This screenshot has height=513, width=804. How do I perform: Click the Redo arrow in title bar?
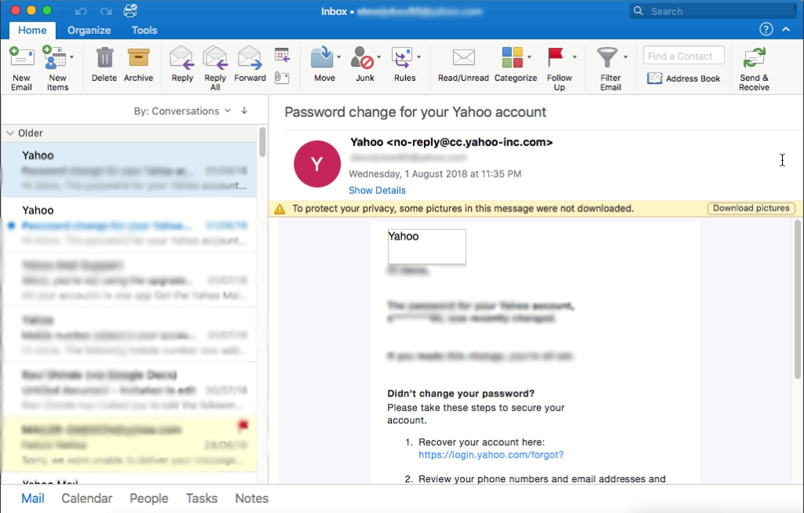106,11
